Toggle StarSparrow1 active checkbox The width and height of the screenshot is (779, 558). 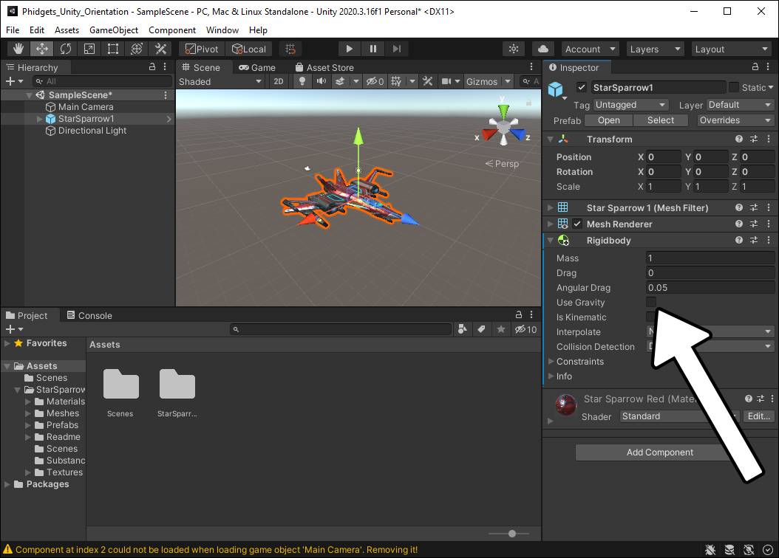click(x=581, y=87)
